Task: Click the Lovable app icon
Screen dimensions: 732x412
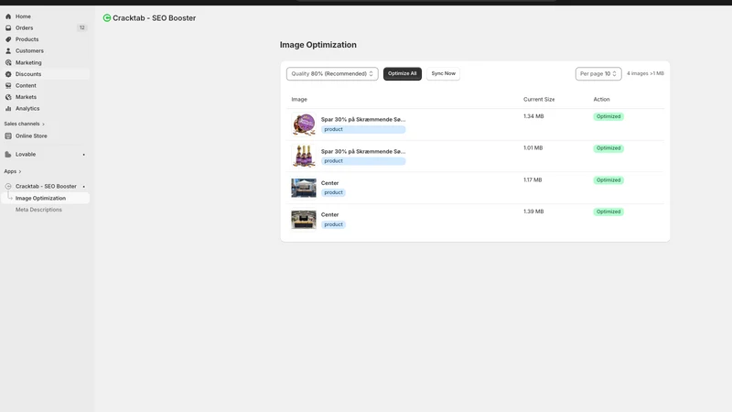Action: click(x=8, y=154)
